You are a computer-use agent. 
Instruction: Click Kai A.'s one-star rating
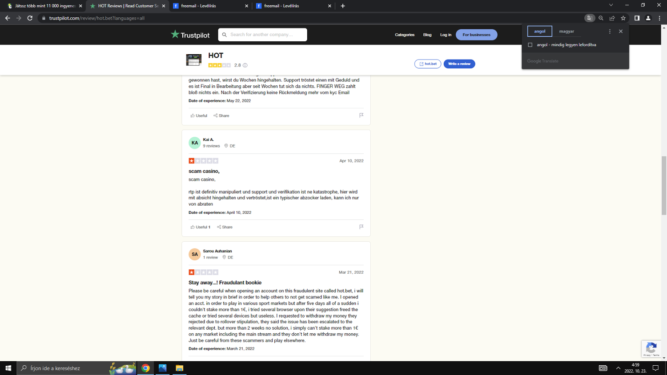(203, 161)
